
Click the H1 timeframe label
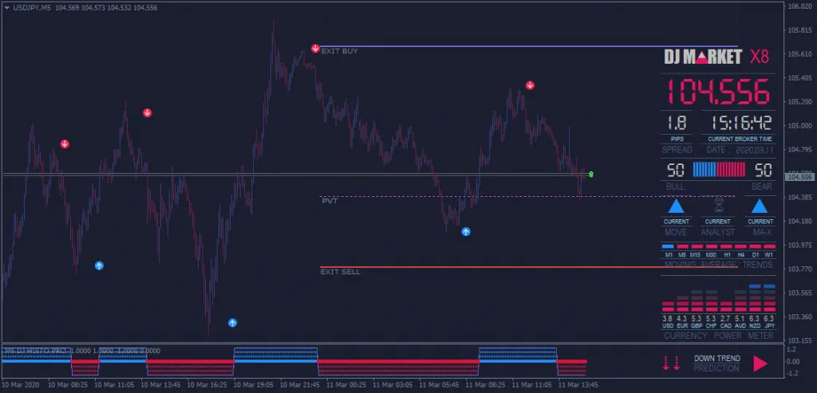pos(726,255)
